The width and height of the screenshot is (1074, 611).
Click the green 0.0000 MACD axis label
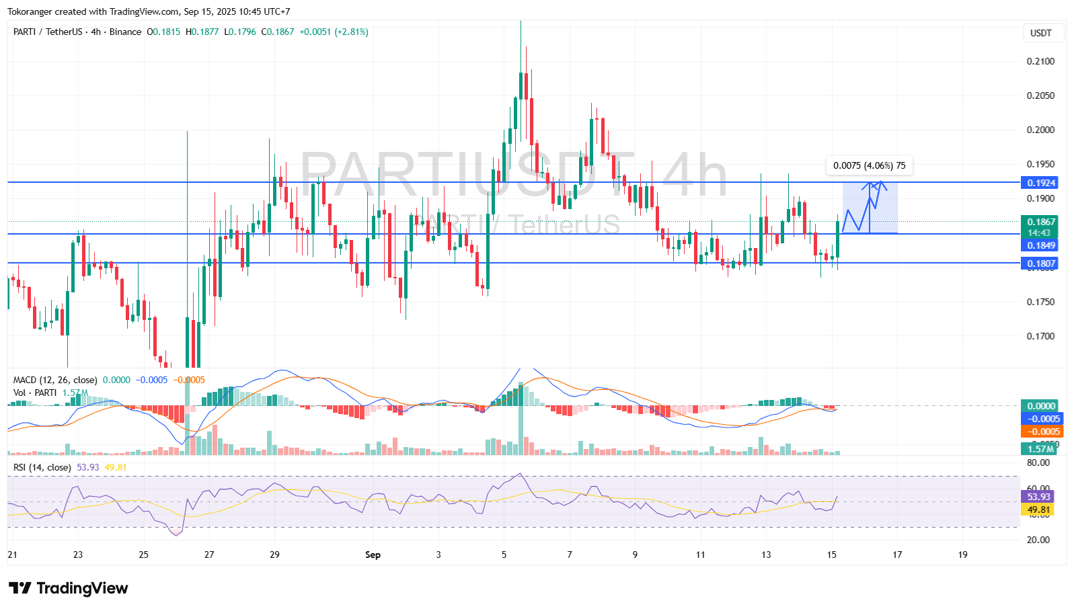(1040, 406)
